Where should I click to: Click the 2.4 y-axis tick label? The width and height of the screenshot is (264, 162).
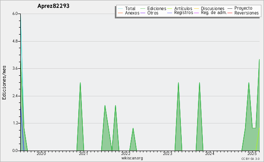point(15,96)
